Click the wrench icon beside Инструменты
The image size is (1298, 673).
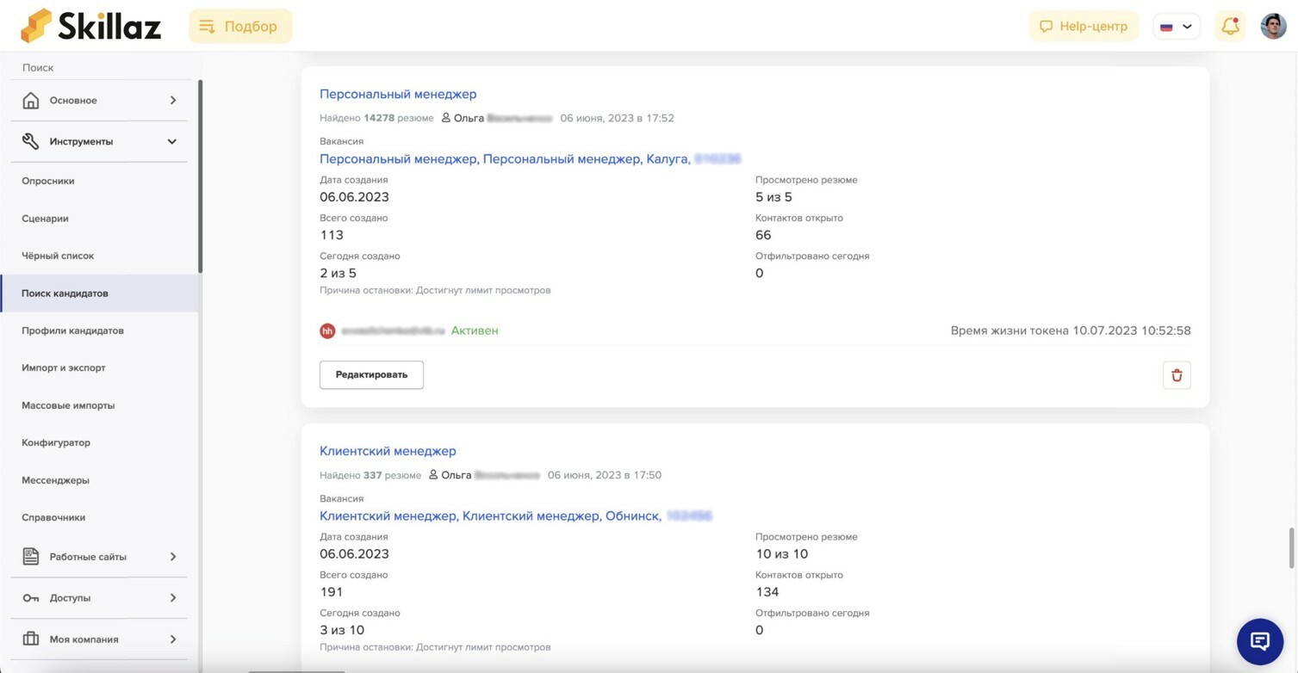point(30,141)
